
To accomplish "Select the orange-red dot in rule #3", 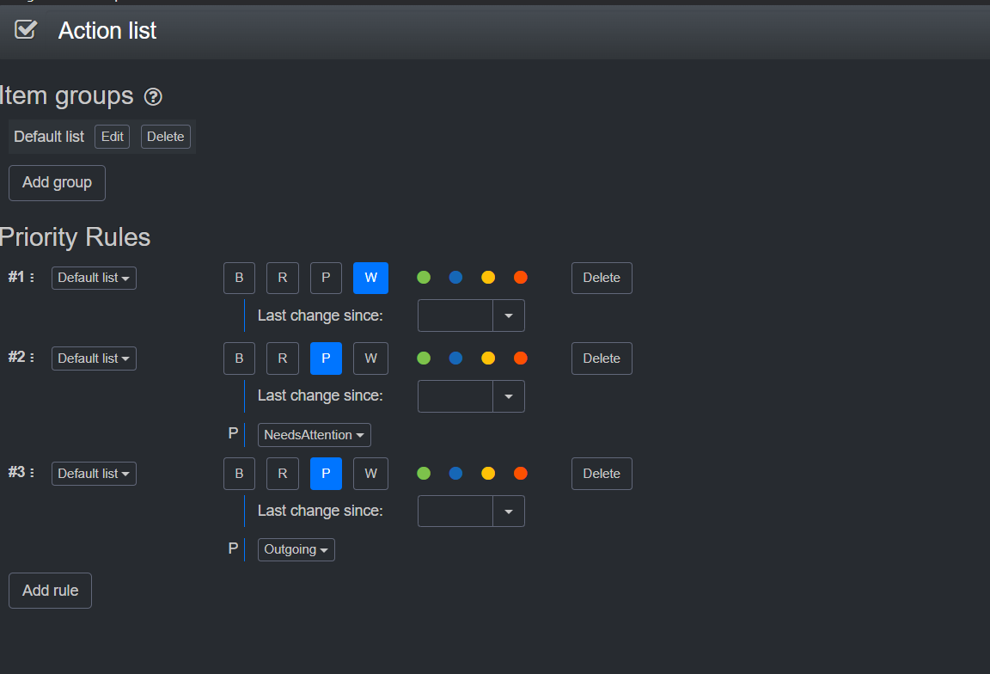I will click(520, 473).
